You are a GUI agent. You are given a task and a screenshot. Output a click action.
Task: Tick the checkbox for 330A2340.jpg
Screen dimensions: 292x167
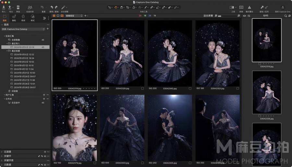[190, 88]
